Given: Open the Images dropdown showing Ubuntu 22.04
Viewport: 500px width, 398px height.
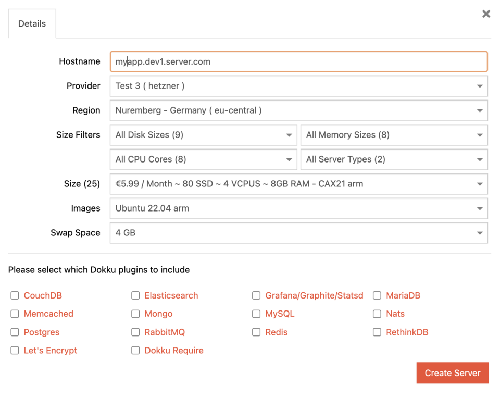Looking at the screenshot, I should point(299,208).
